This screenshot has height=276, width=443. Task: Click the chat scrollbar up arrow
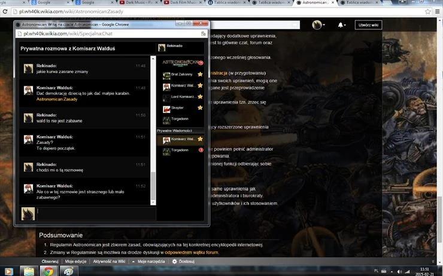[x=153, y=59]
